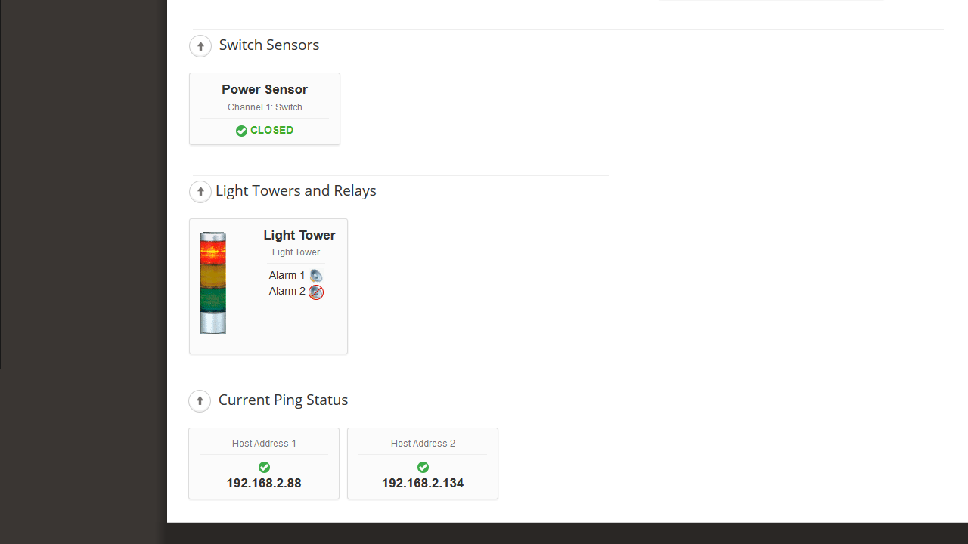Click the up-arrow icon beside Light Towers and Relays

pos(200,191)
